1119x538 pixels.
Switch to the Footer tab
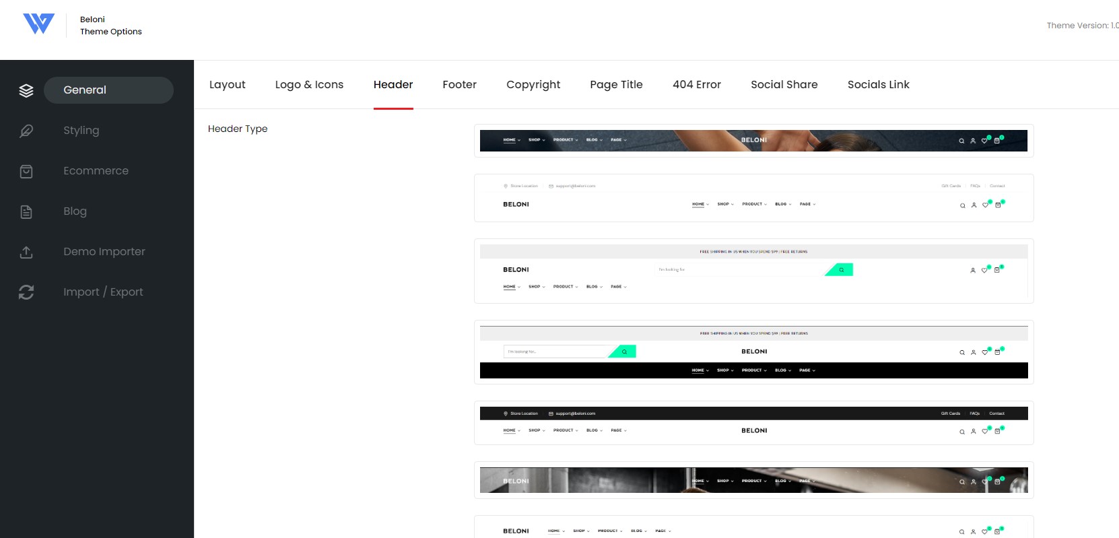tap(460, 85)
